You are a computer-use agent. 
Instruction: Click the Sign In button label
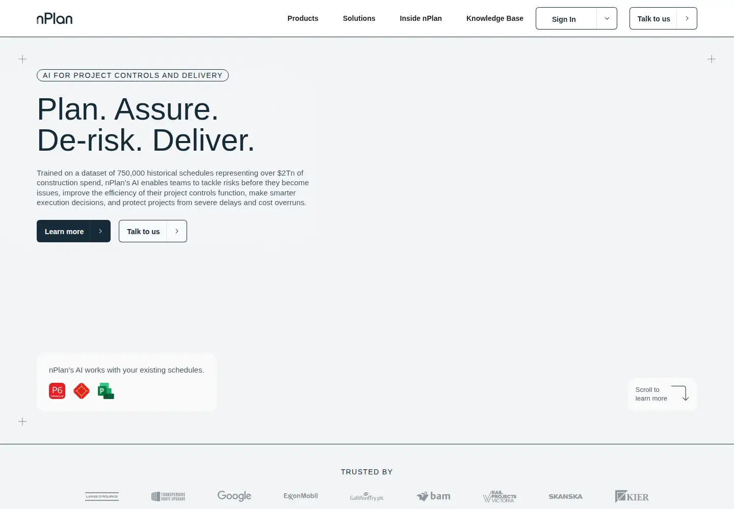(x=564, y=19)
